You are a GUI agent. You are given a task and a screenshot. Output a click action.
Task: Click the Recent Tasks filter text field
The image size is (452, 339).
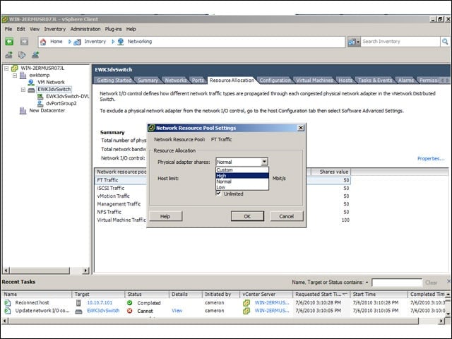397,282
